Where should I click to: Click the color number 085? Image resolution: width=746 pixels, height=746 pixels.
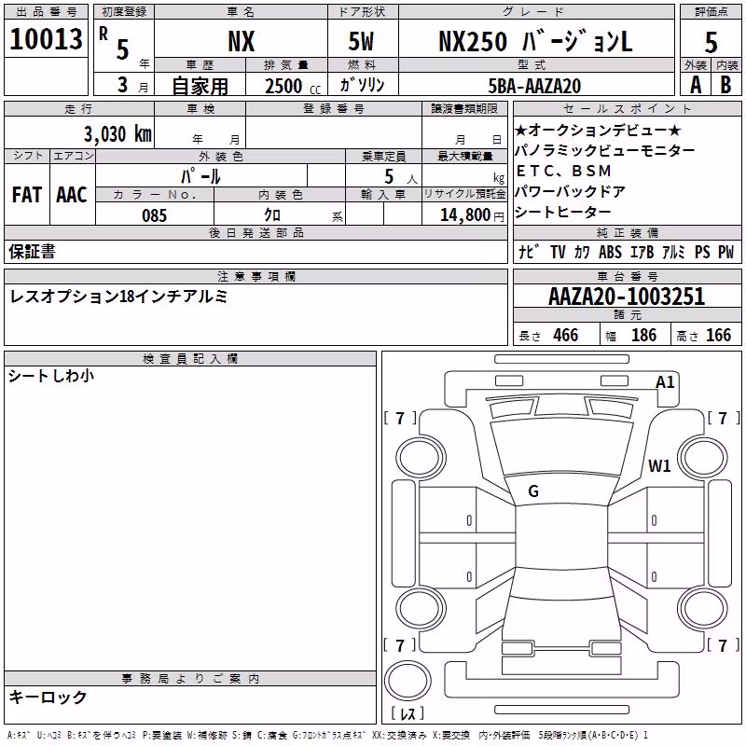point(155,215)
